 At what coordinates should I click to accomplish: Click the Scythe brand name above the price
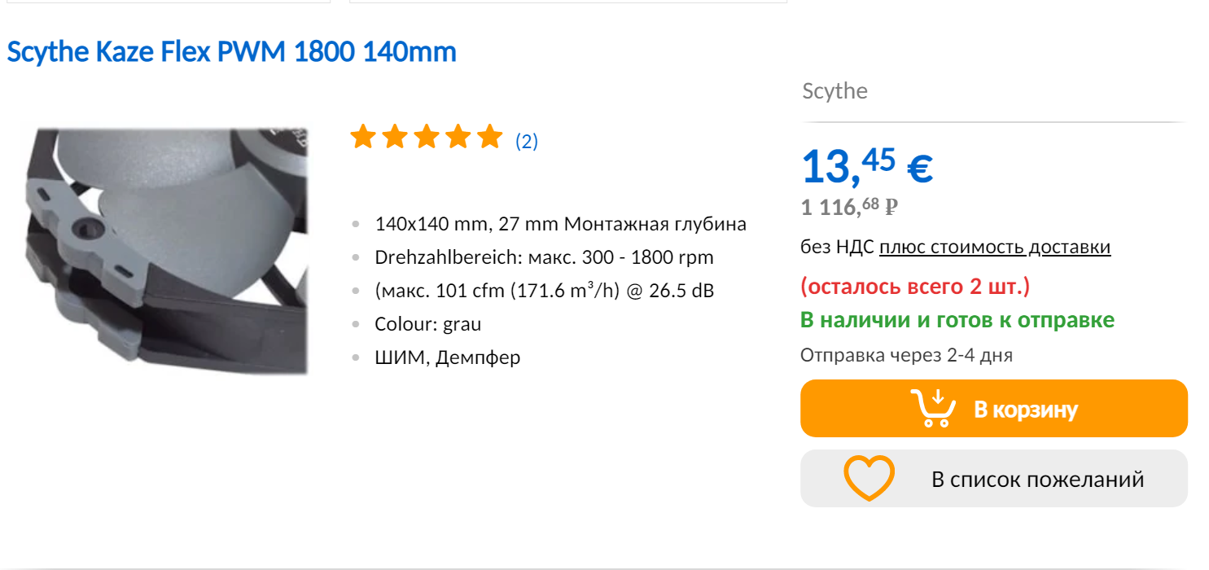(834, 90)
